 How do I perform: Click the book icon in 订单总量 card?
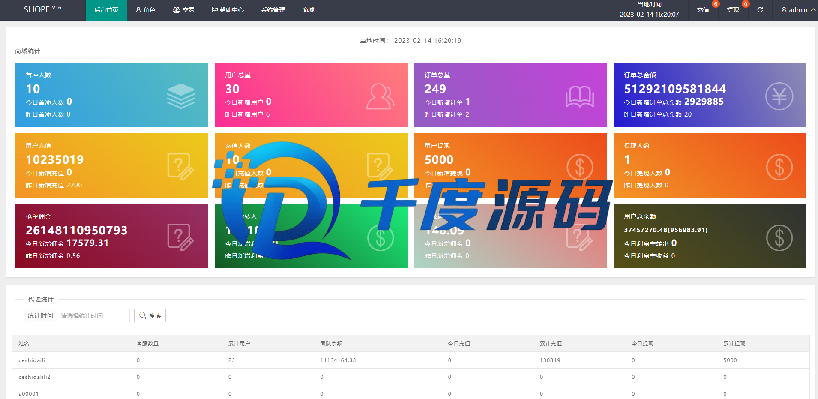579,96
